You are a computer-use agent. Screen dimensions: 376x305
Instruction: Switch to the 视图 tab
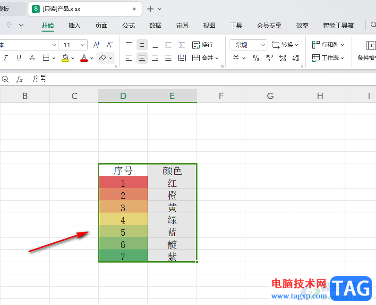(x=209, y=25)
